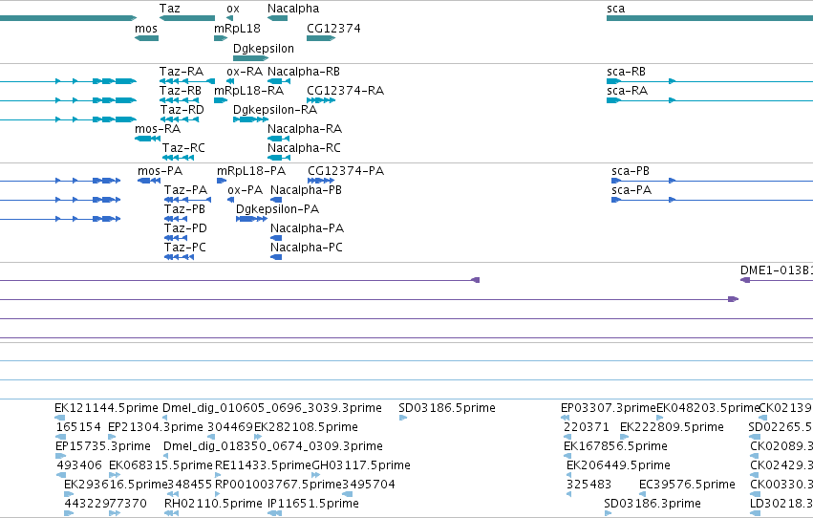Select EST label Dmel_dig_018350_0674_0309.3prime
The width and height of the screenshot is (813, 518).
click(x=272, y=446)
